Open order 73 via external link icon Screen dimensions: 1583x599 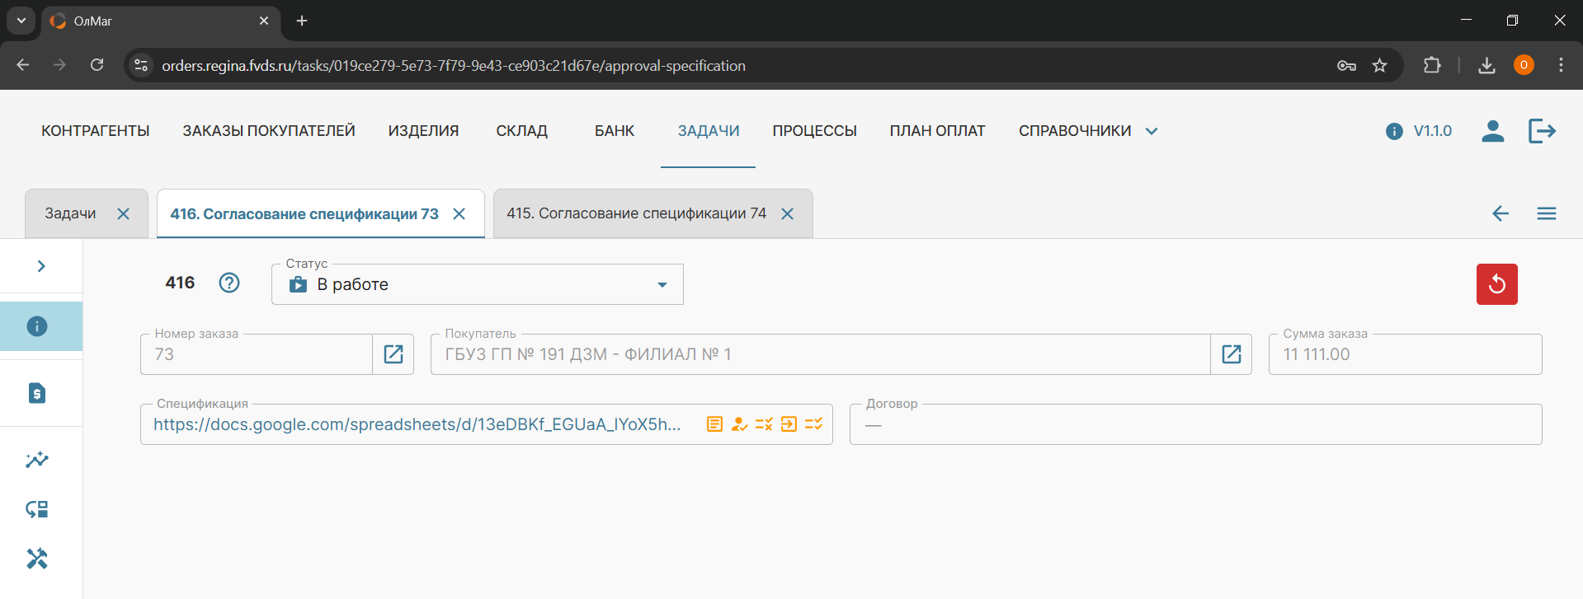pyautogui.click(x=393, y=354)
